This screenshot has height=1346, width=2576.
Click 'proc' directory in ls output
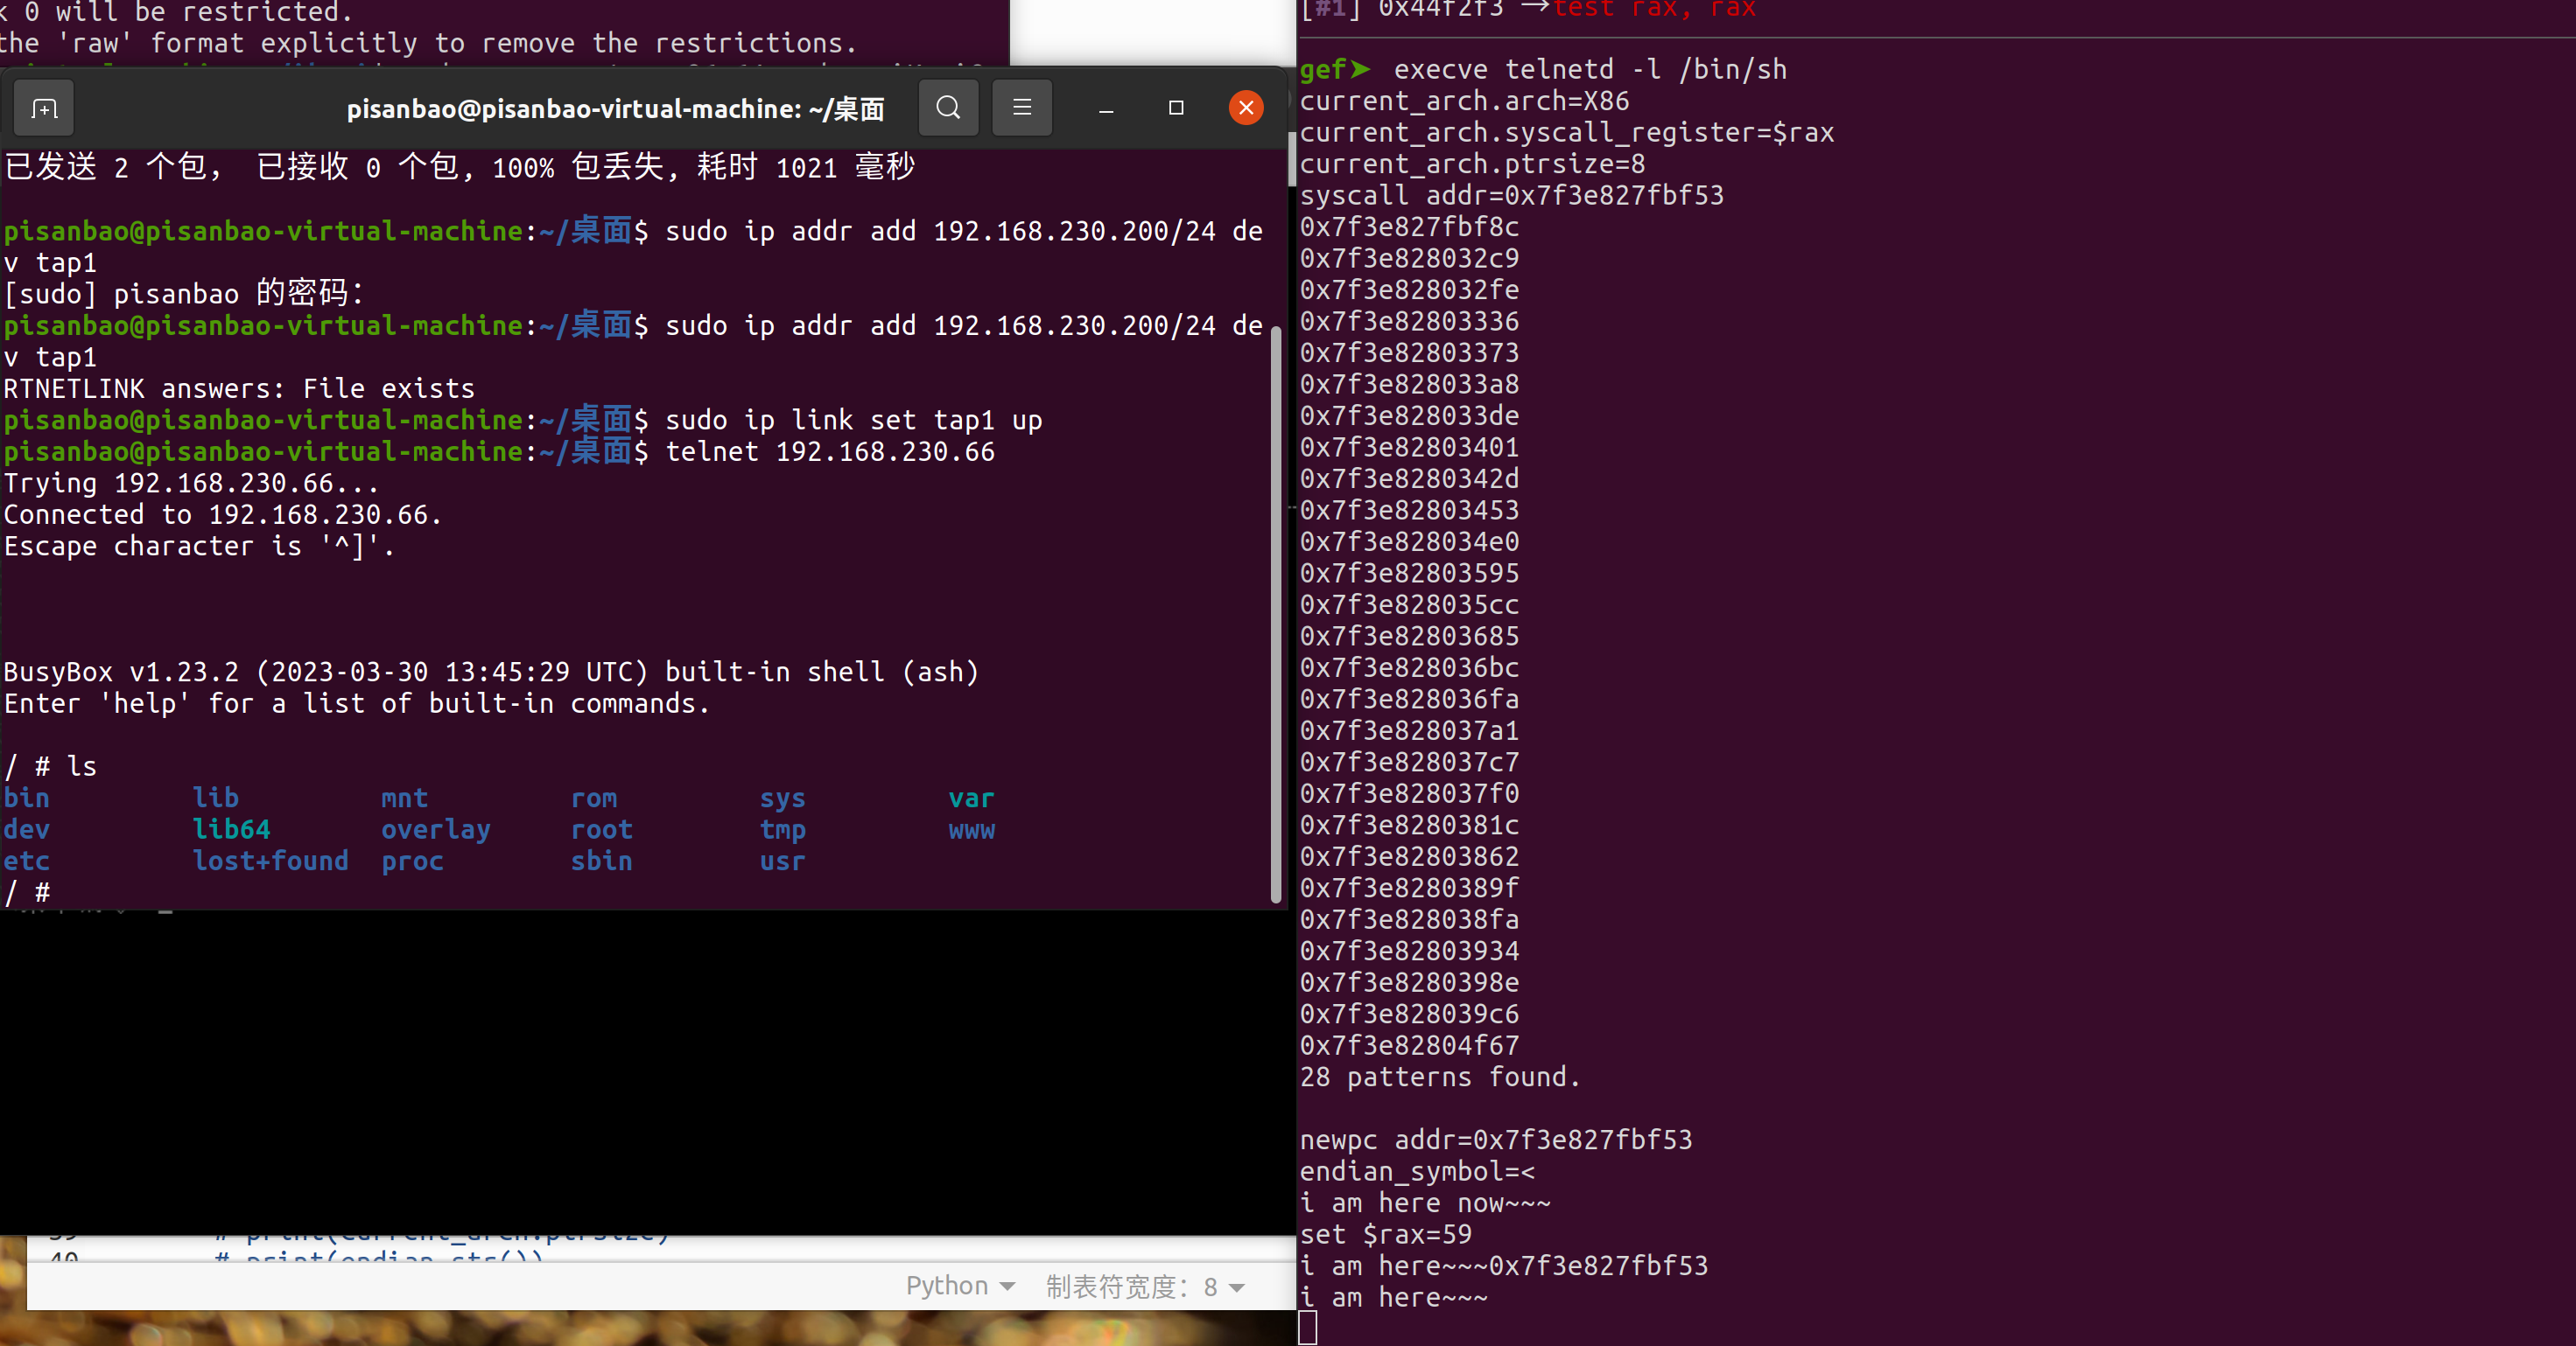(x=412, y=861)
